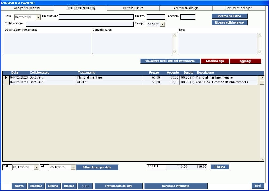Viewport: 269px width, 191px height.
Task: Open the Data date picker dropdown
Action: (38, 17)
